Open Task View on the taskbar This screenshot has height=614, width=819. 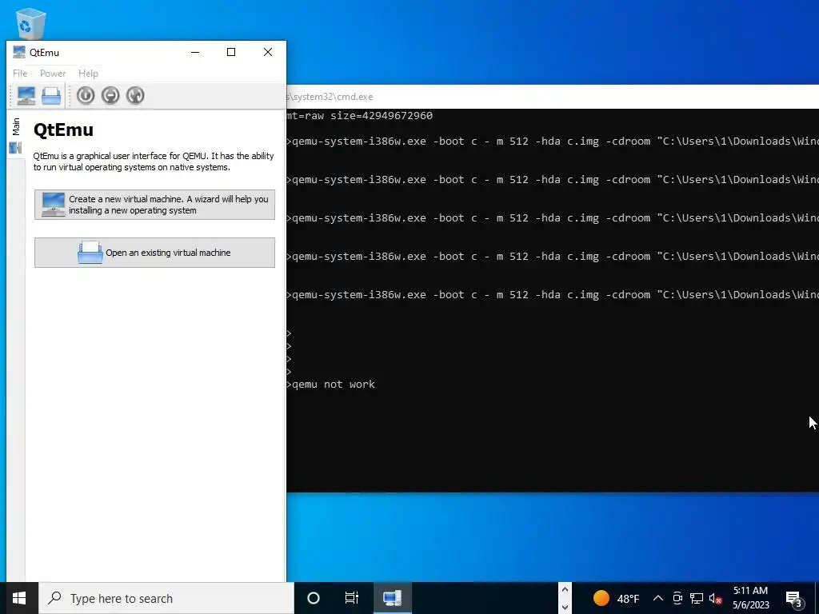point(352,598)
